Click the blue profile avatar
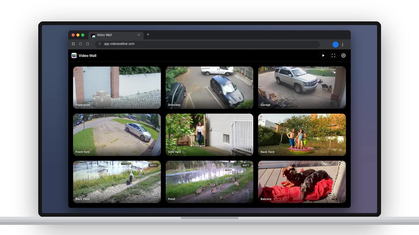The image size is (419, 235). [335, 45]
